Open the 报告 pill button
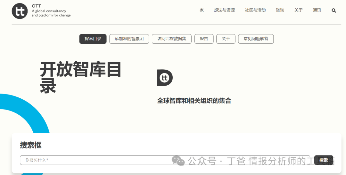 [x=204, y=39]
